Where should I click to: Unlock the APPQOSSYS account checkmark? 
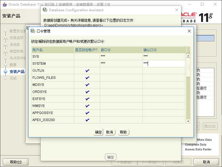pos(87,113)
